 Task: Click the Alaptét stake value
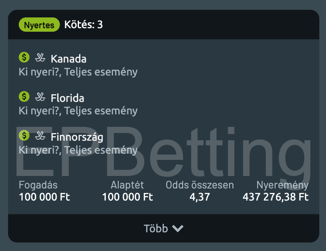pos(127,197)
